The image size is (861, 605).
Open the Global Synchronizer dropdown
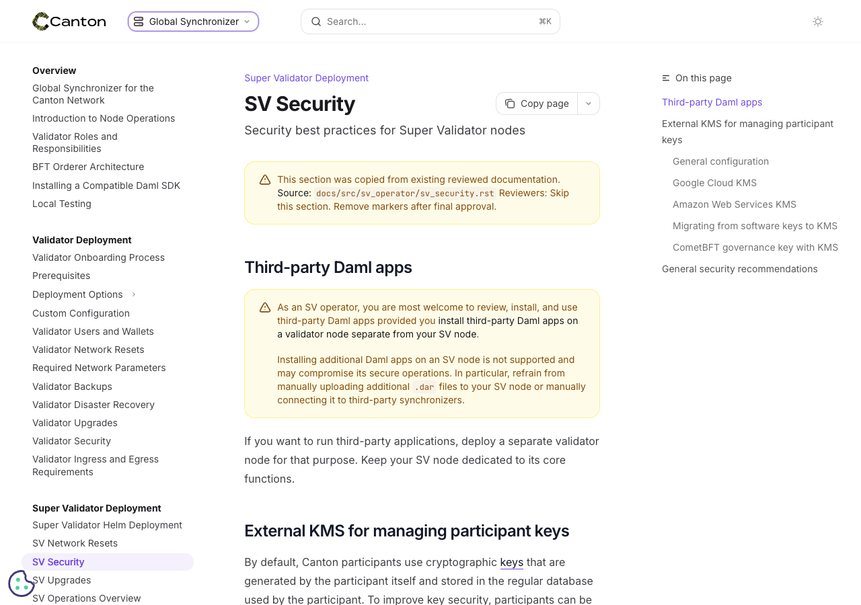pyautogui.click(x=194, y=22)
